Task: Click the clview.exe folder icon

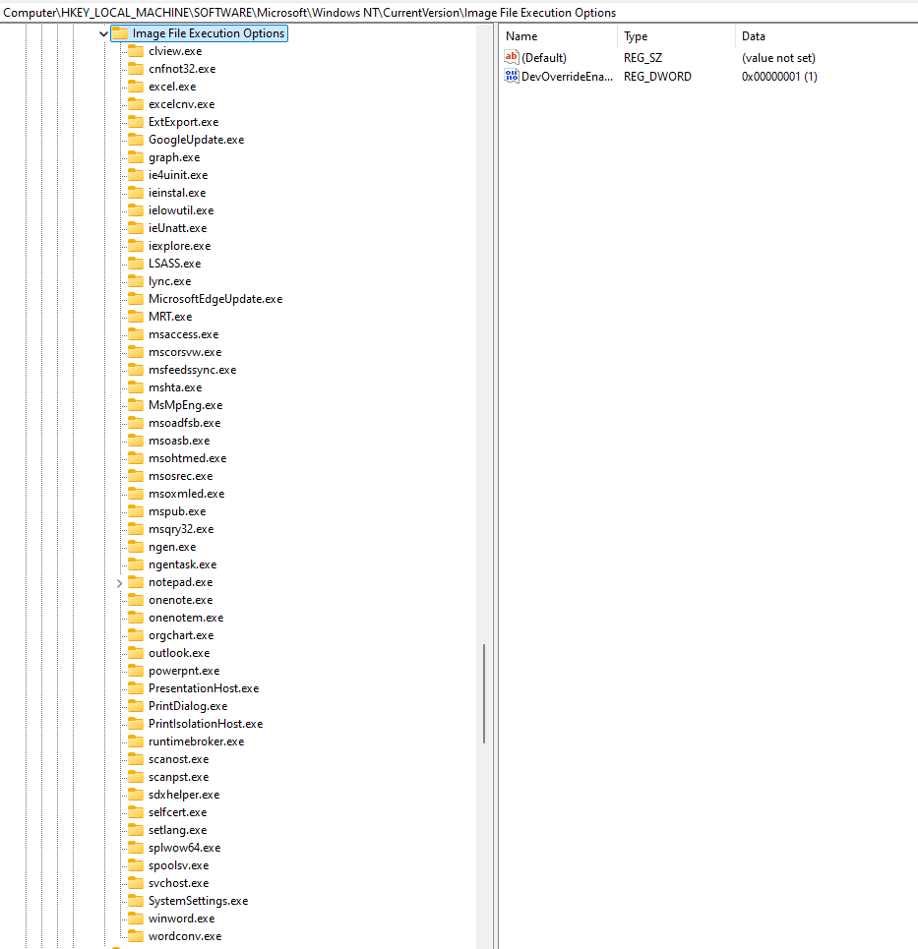Action: tap(136, 51)
